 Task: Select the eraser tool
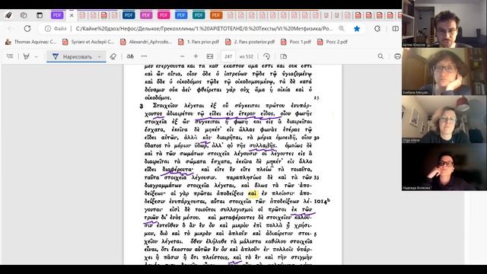point(113,56)
